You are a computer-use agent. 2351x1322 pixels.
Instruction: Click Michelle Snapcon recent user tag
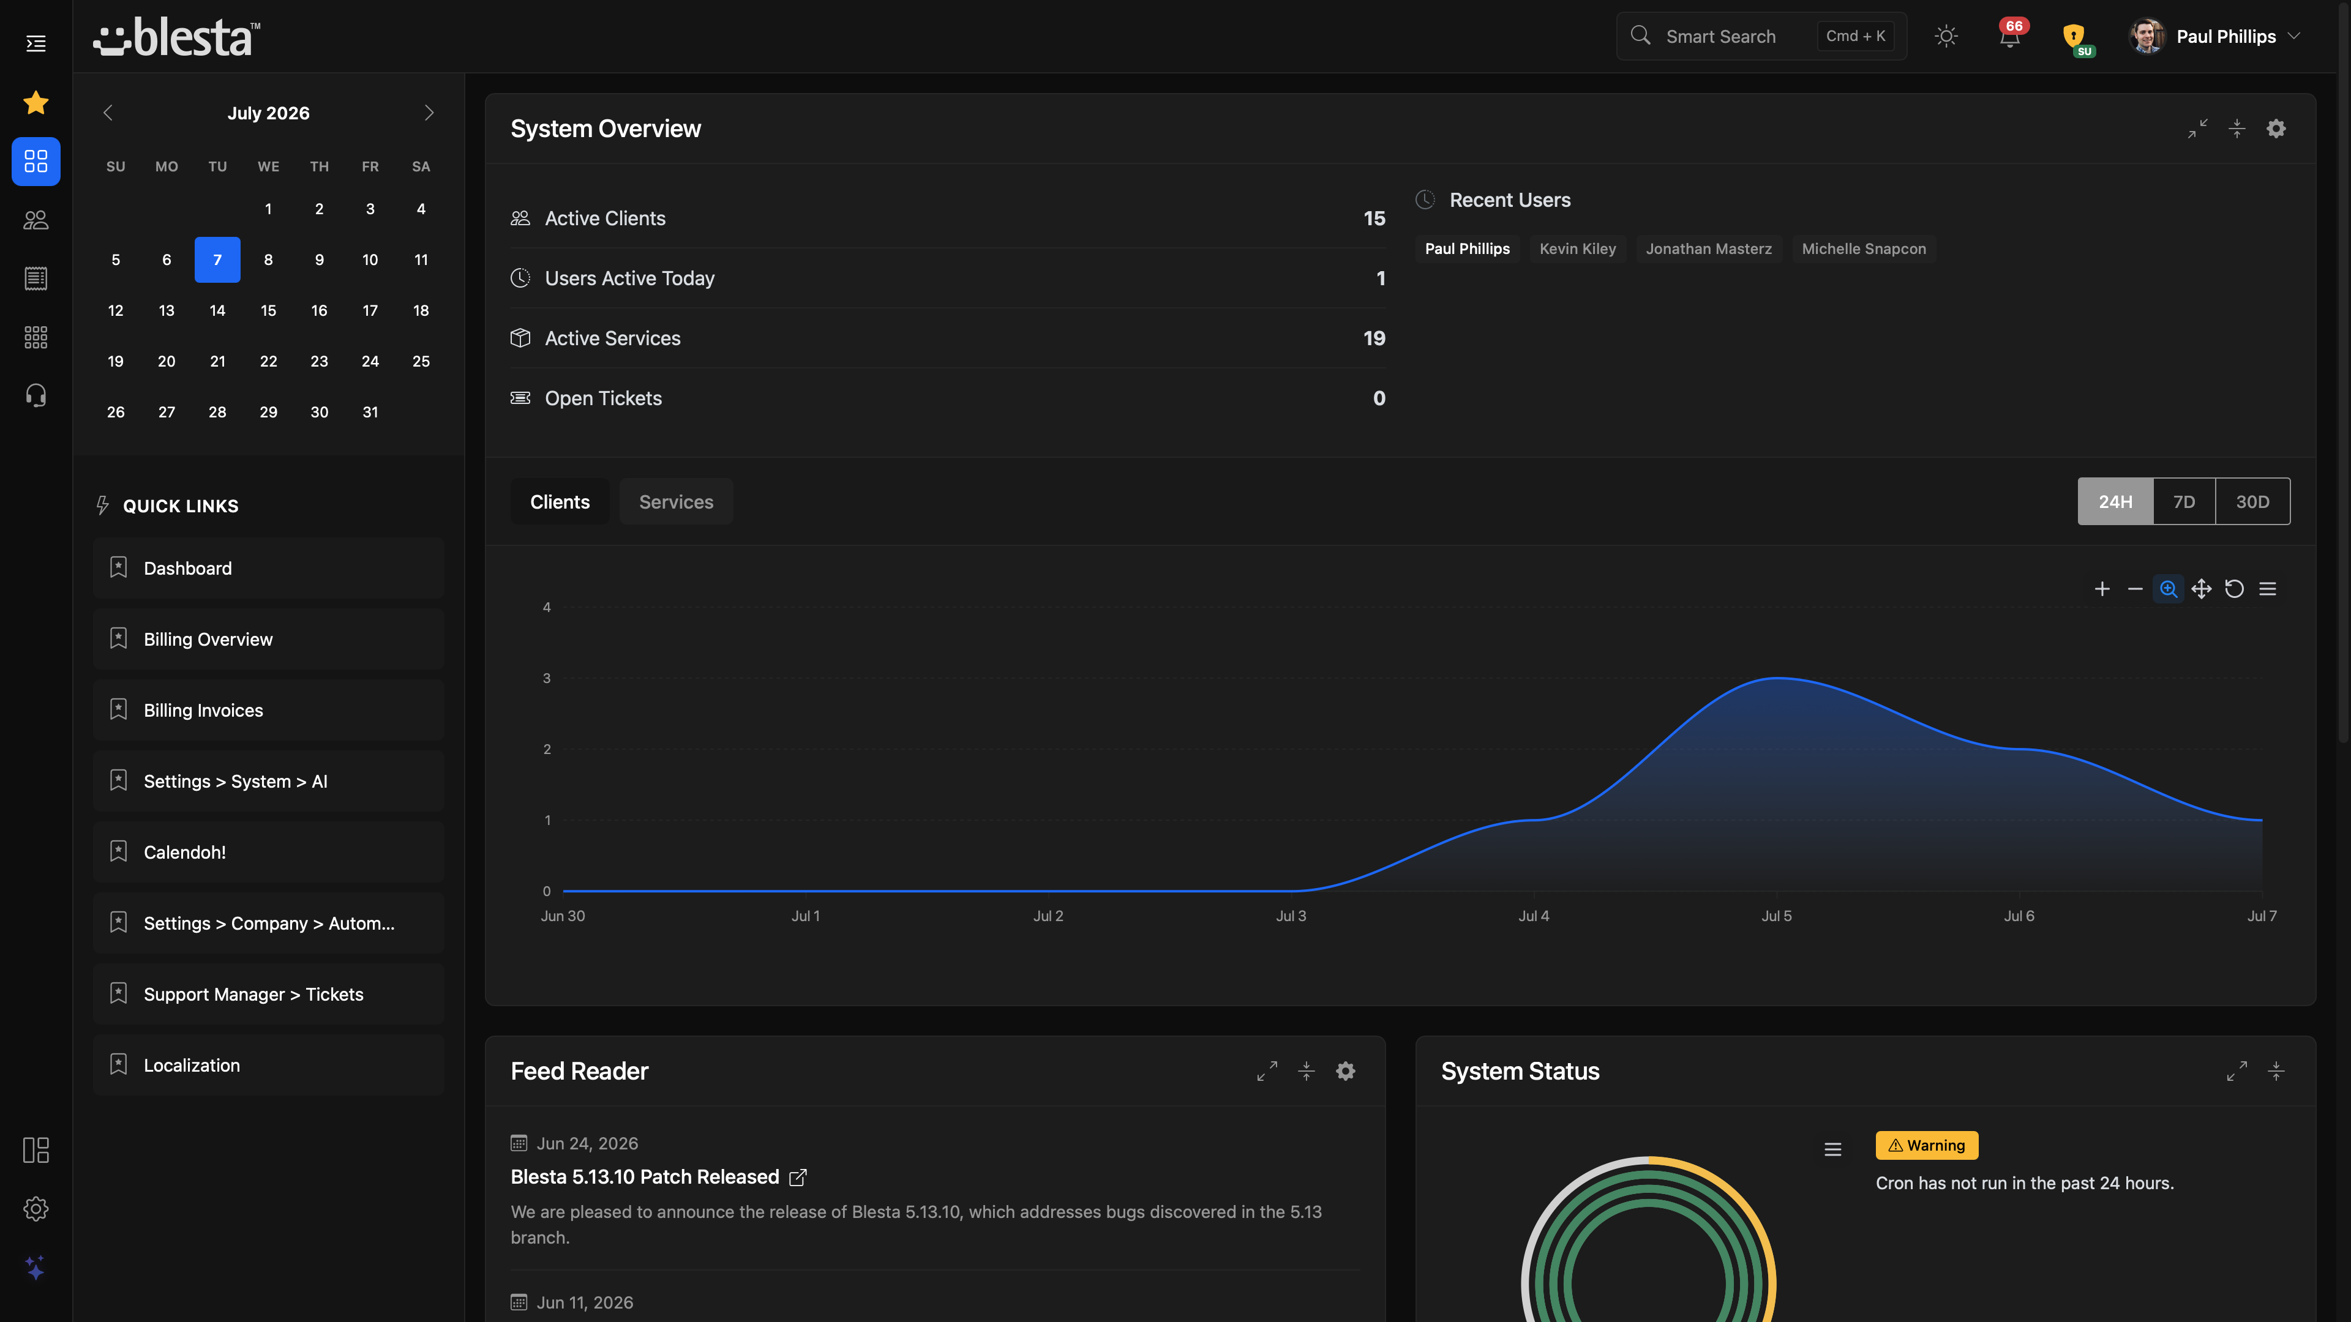[x=1864, y=248]
